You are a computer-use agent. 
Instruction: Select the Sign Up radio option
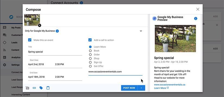point(90,62)
